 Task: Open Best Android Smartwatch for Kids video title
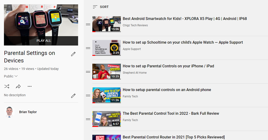pos(185,18)
